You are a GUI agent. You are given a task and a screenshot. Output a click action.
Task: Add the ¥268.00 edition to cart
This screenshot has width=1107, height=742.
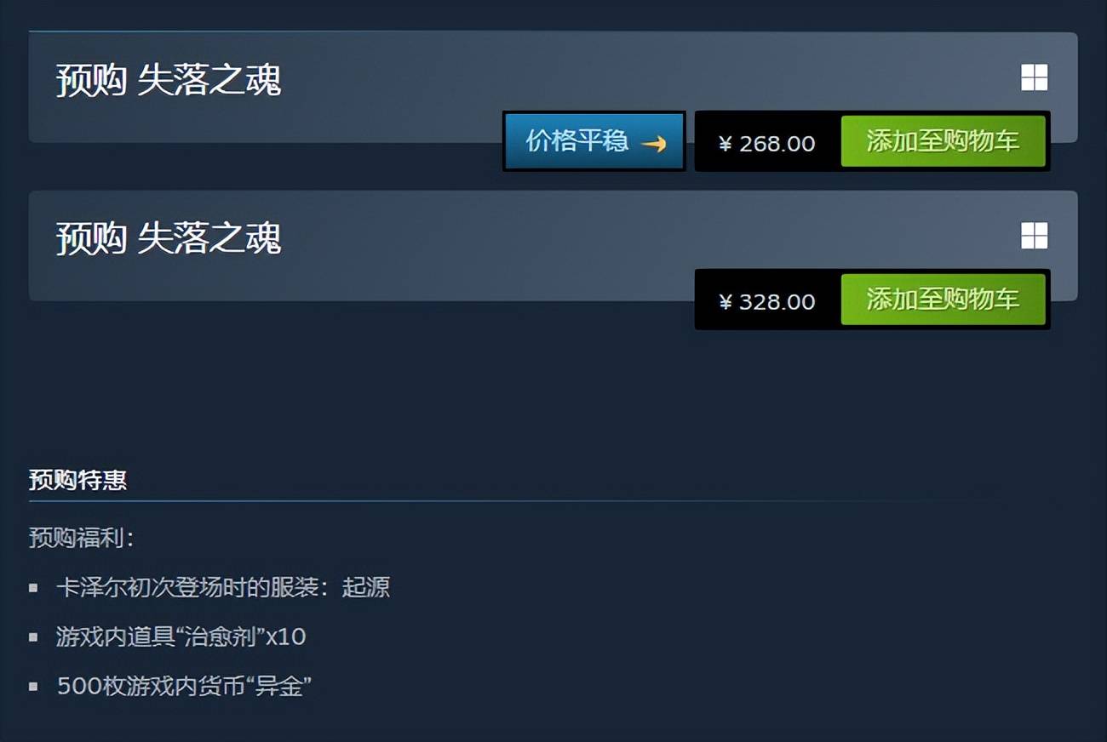[944, 141]
